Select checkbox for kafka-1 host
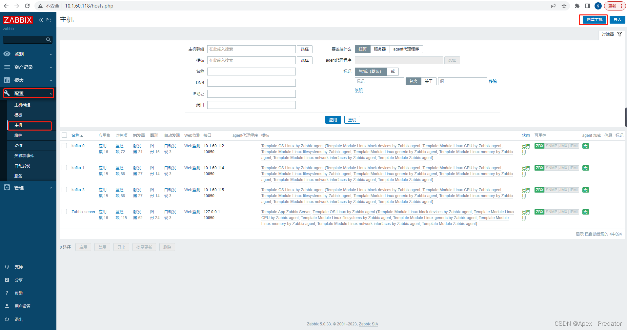The height and width of the screenshot is (330, 627). 64,168
